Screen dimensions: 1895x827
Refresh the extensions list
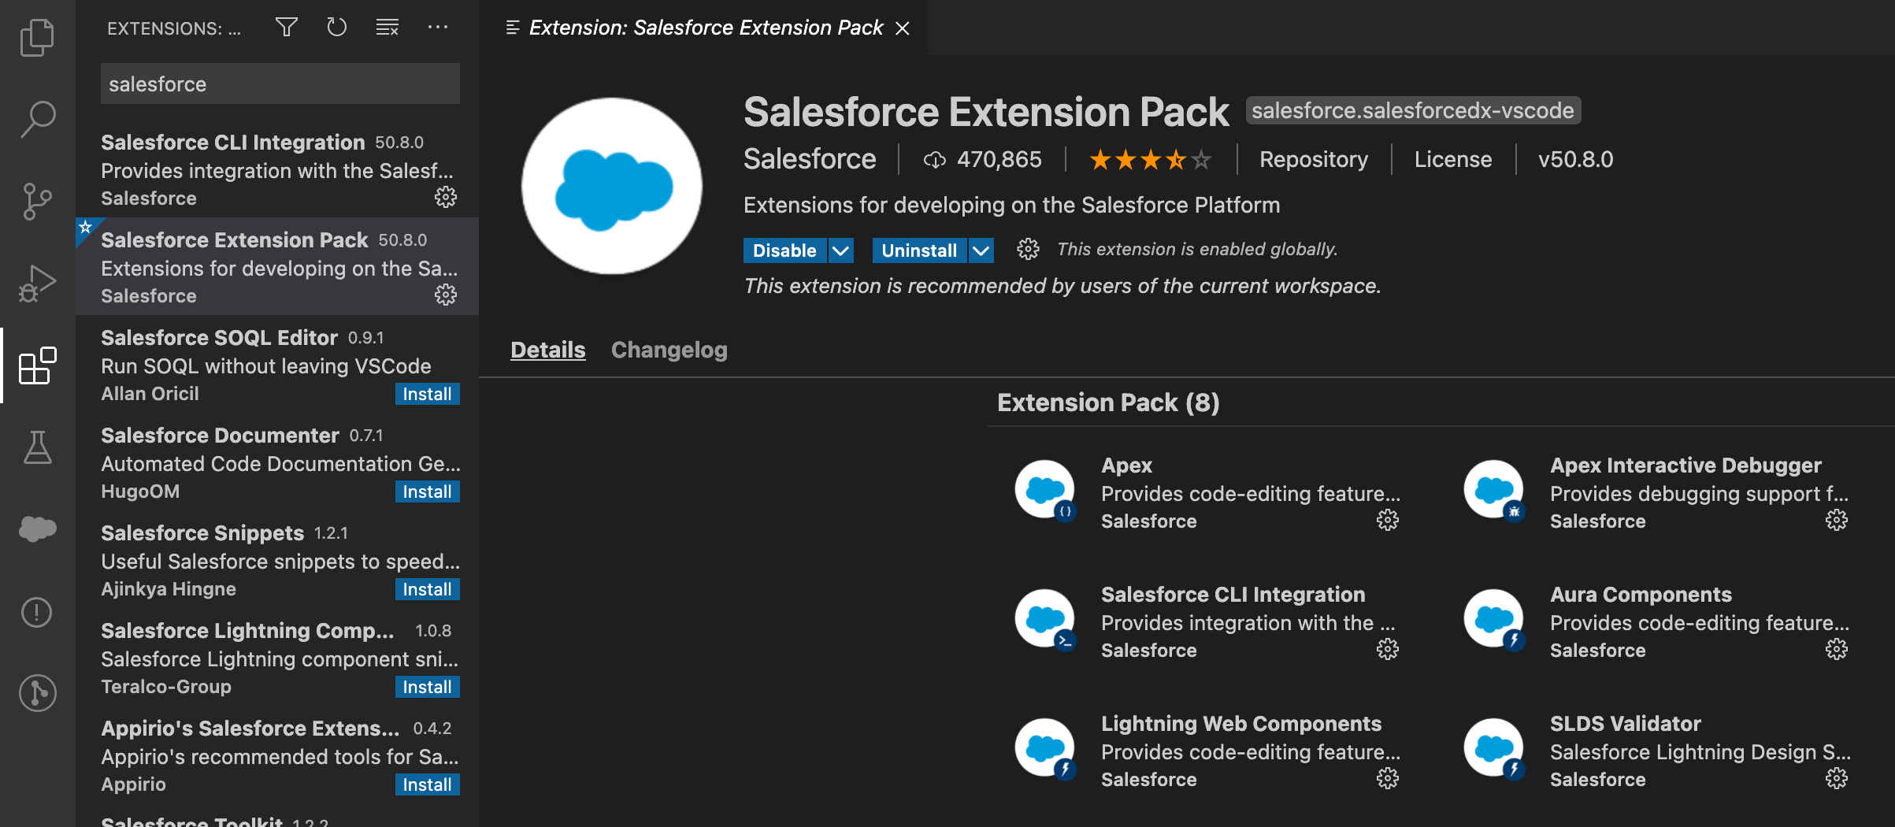337,28
